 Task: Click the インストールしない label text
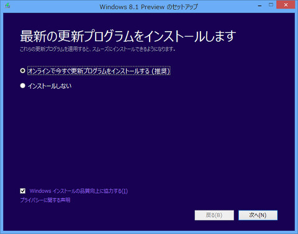pyautogui.click(x=50, y=86)
